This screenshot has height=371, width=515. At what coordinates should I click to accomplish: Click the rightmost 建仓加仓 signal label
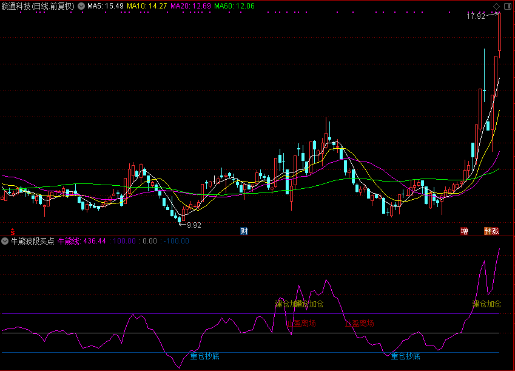pyautogui.click(x=486, y=304)
